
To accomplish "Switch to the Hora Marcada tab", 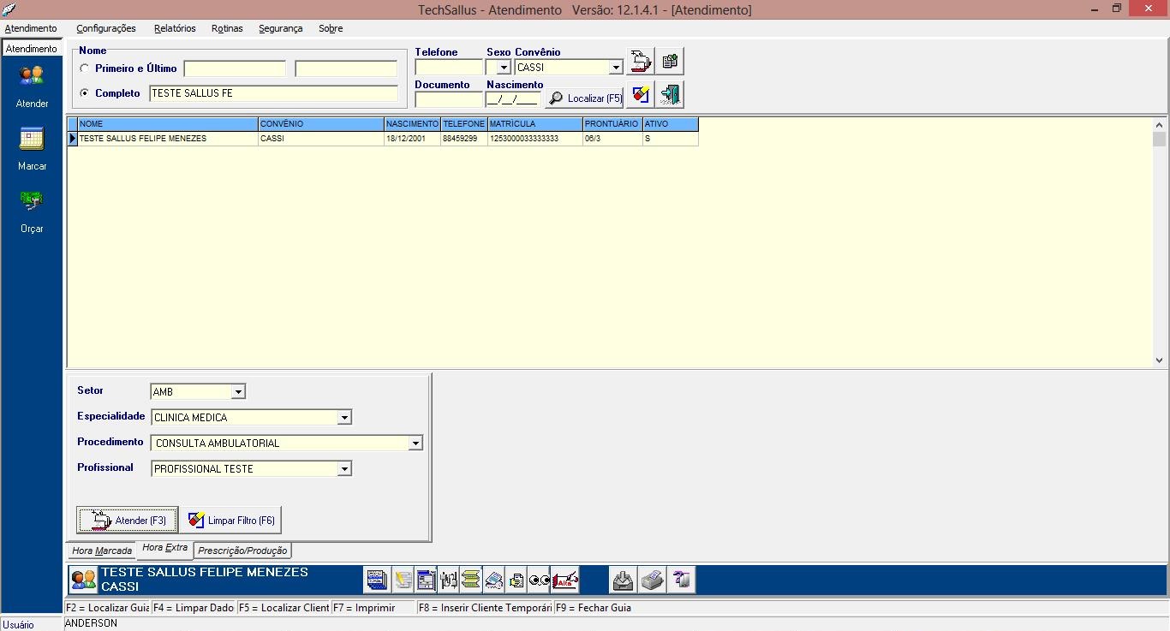I will [102, 551].
